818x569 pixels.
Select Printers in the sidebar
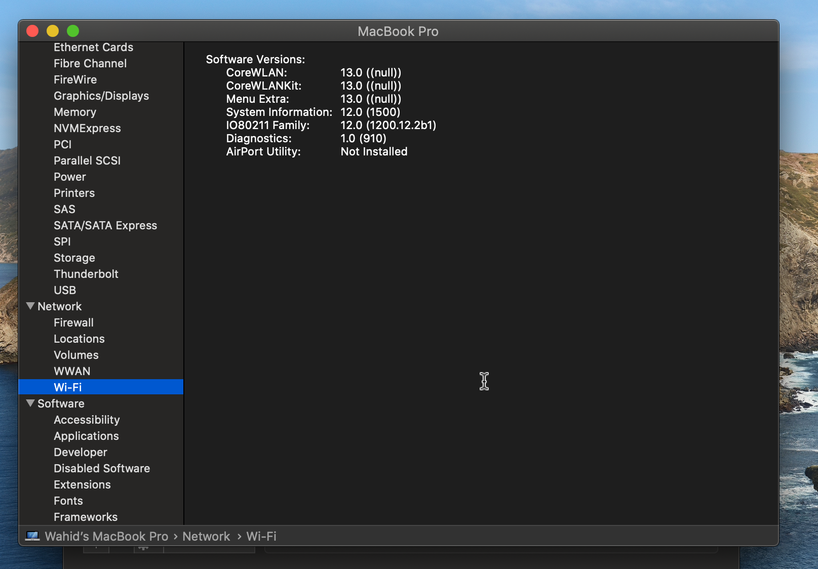coord(74,193)
